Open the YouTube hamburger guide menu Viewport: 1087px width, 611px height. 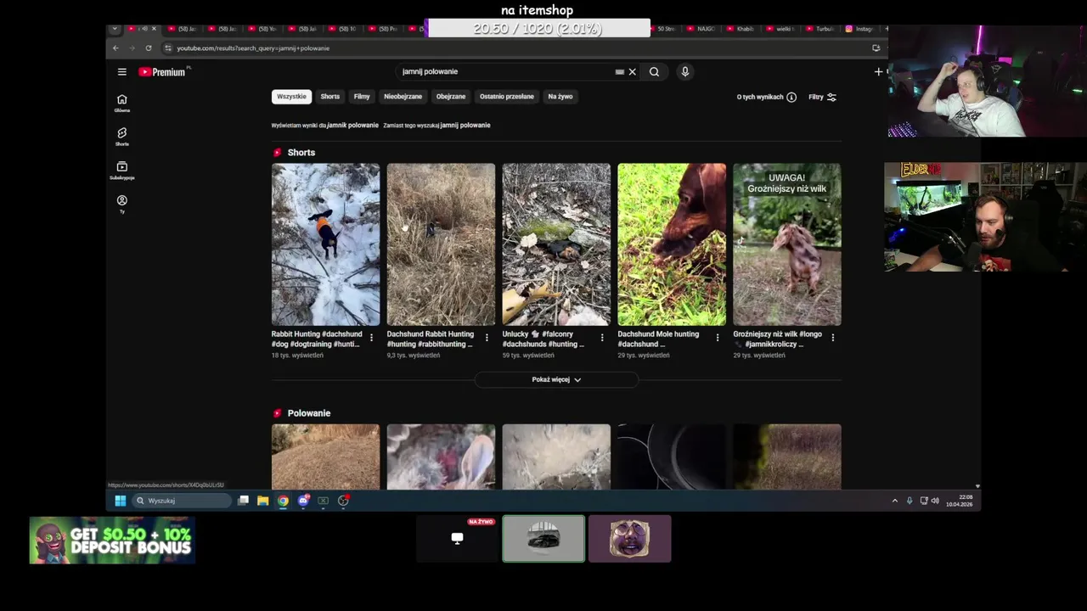coord(122,72)
